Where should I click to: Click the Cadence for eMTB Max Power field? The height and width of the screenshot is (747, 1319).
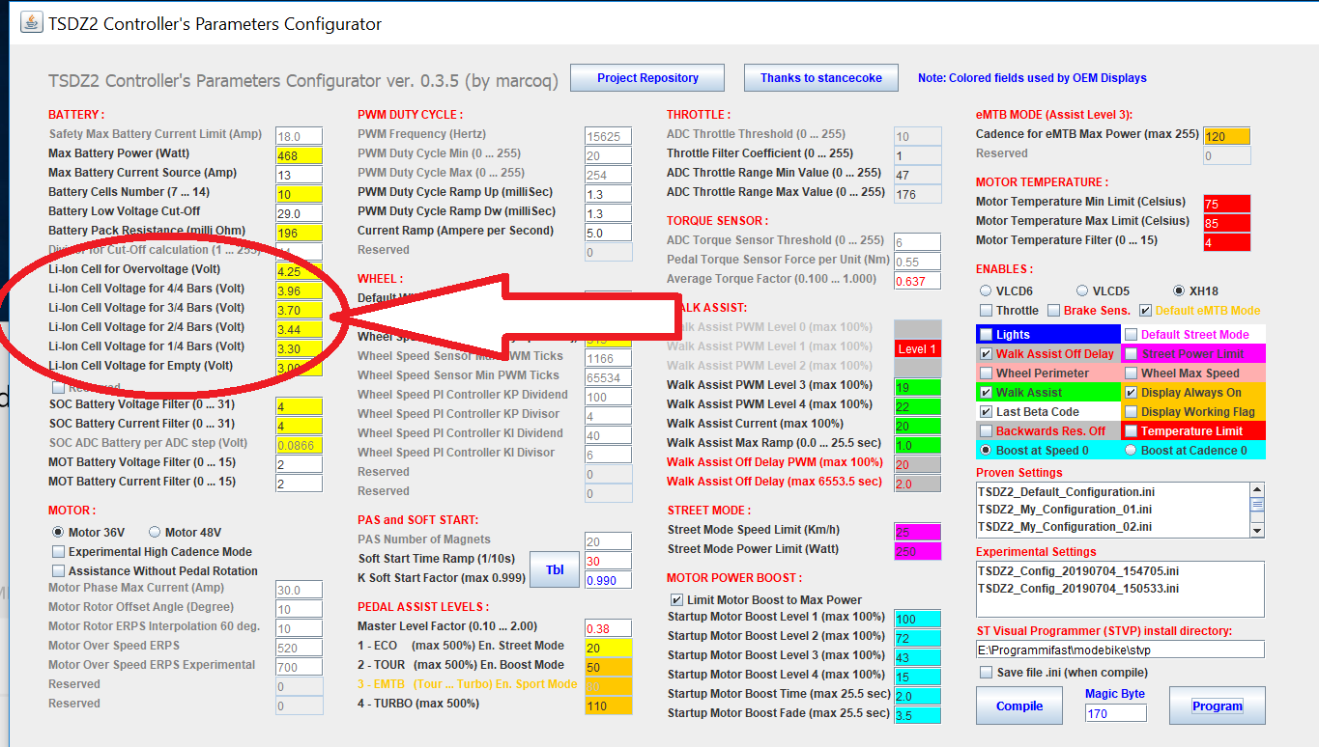click(1226, 136)
